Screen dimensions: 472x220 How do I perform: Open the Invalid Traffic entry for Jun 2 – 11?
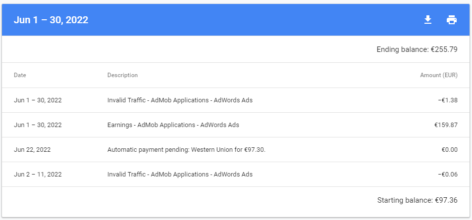[180, 175]
